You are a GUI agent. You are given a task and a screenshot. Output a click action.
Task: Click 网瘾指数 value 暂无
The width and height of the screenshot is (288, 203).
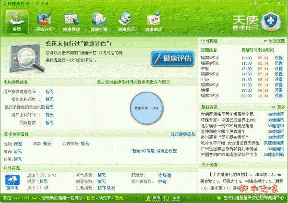click(49, 122)
